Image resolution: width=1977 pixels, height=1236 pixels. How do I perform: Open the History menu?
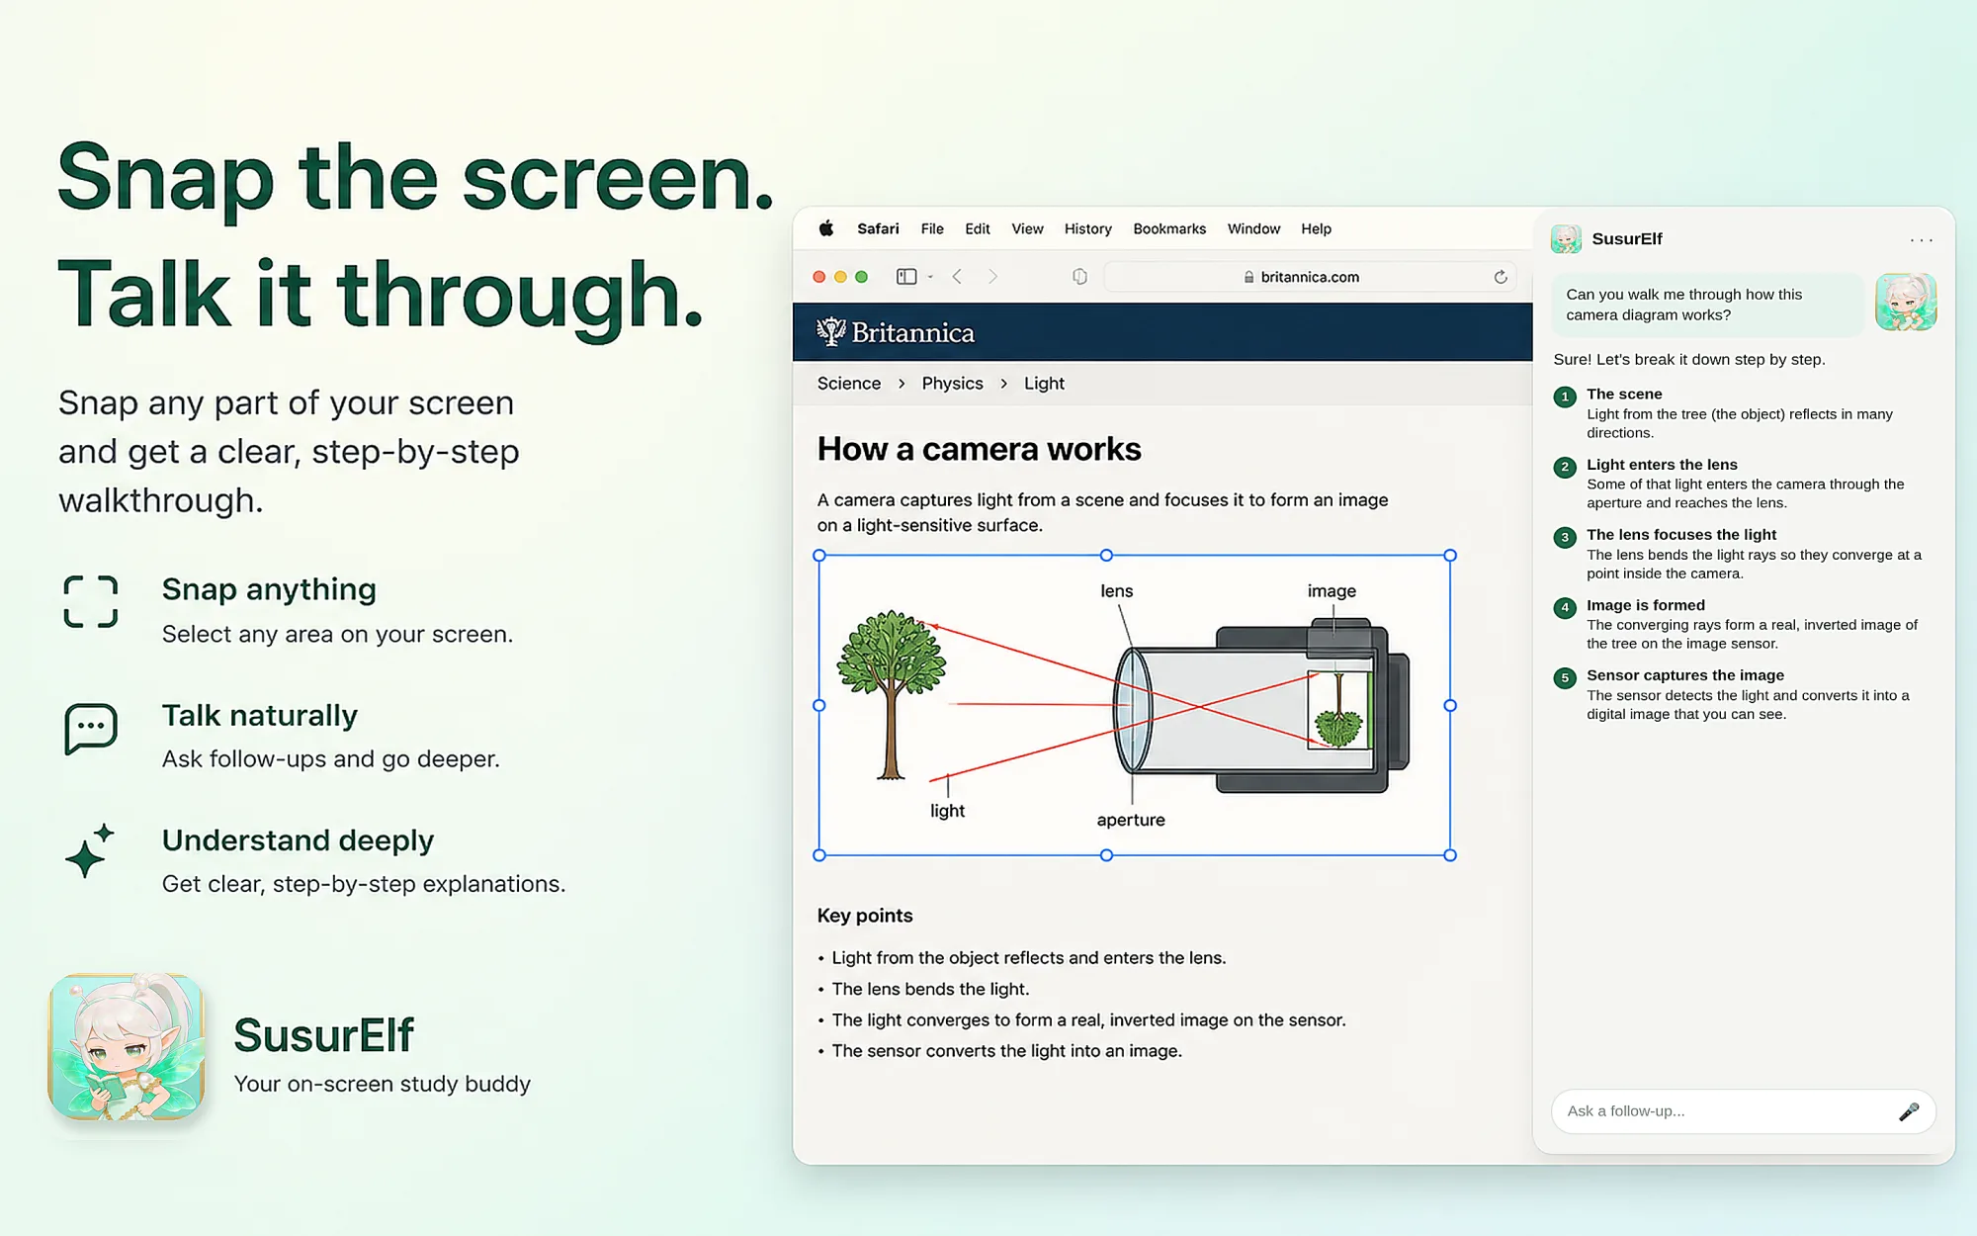pos(1087,228)
